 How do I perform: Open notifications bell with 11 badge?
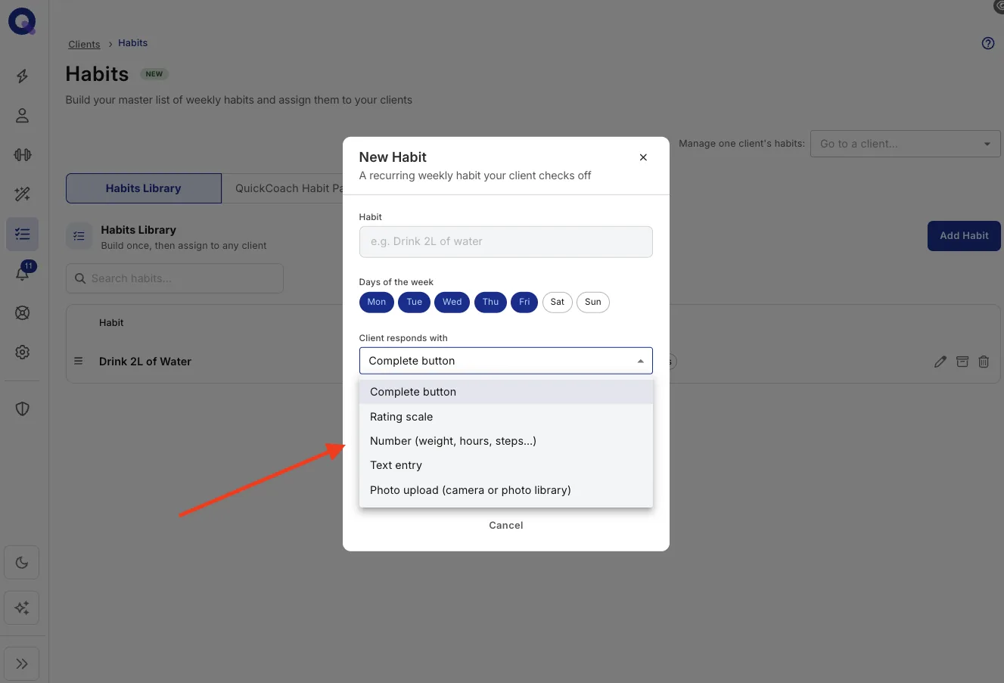23,272
